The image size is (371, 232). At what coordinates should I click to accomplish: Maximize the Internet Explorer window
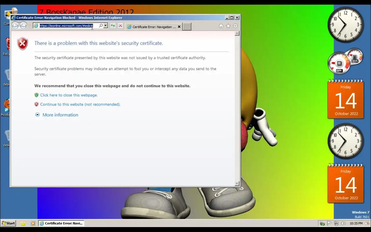point(232,18)
